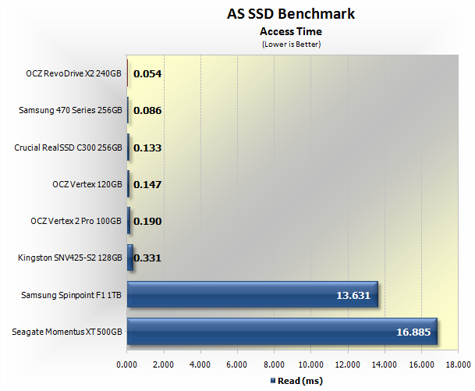This screenshot has height=391, width=475.
Task: Click the 0.133 data value
Action: click(x=147, y=148)
